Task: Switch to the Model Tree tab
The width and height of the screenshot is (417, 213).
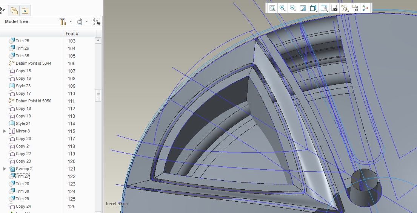Action: point(3,10)
